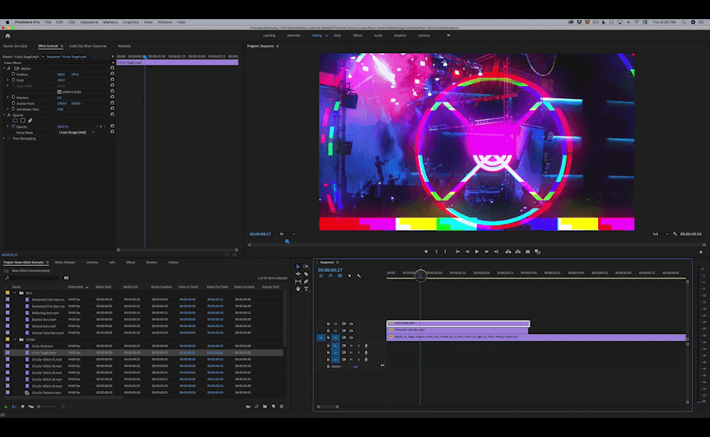Open playback resolution Full dropdown

pos(660,234)
